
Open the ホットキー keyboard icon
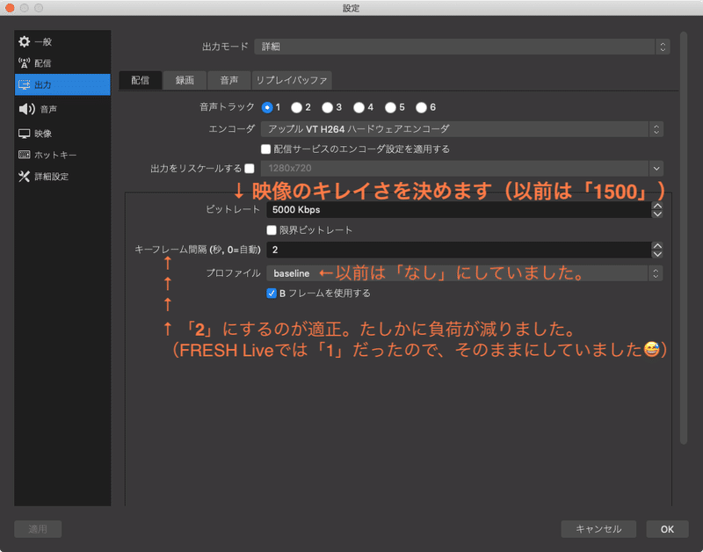click(x=25, y=155)
